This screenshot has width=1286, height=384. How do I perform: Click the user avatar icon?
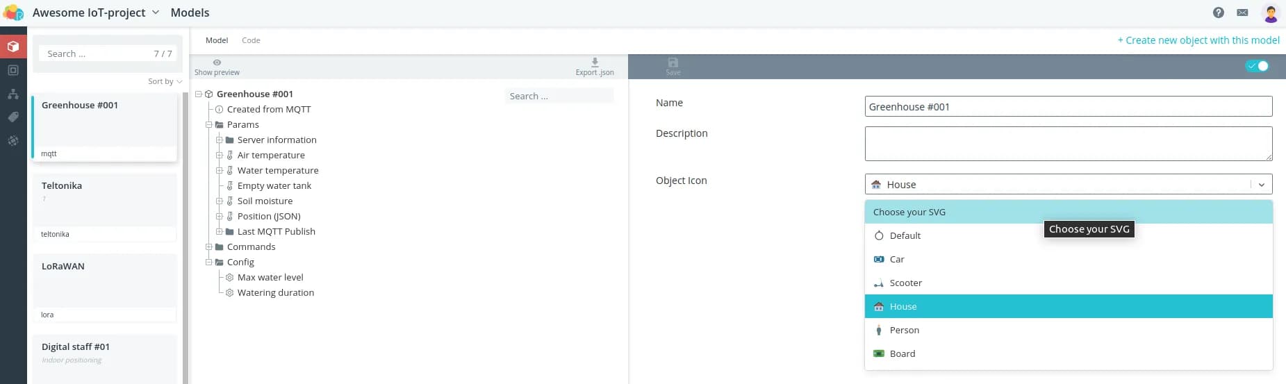coord(1270,13)
